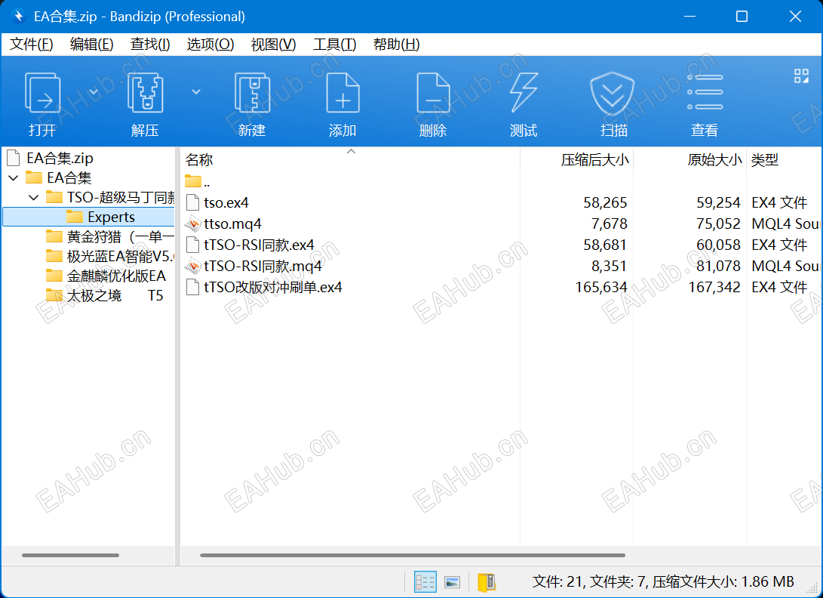Open the 文件(F) menu
Viewport: 823px width, 598px height.
coord(32,45)
